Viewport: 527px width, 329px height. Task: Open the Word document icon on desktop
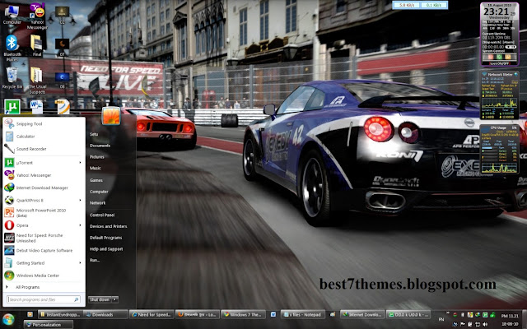36,107
